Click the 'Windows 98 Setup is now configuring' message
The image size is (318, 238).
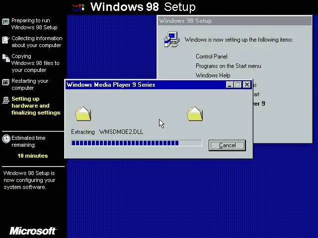coord(29,180)
